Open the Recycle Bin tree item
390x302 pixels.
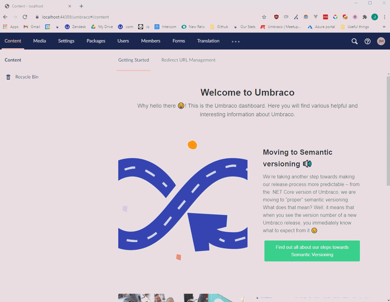[x=27, y=77]
